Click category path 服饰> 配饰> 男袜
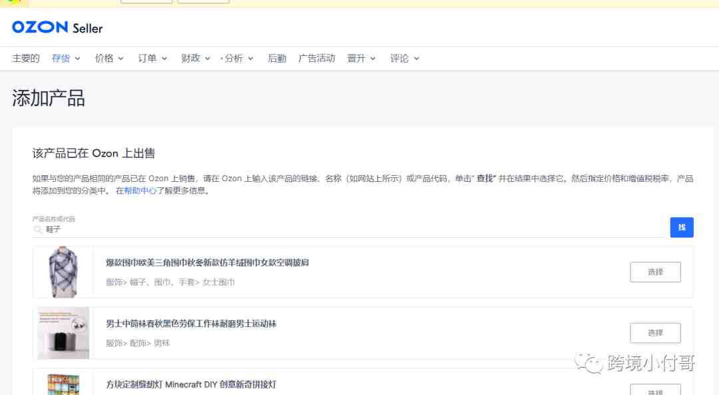 coord(138,343)
